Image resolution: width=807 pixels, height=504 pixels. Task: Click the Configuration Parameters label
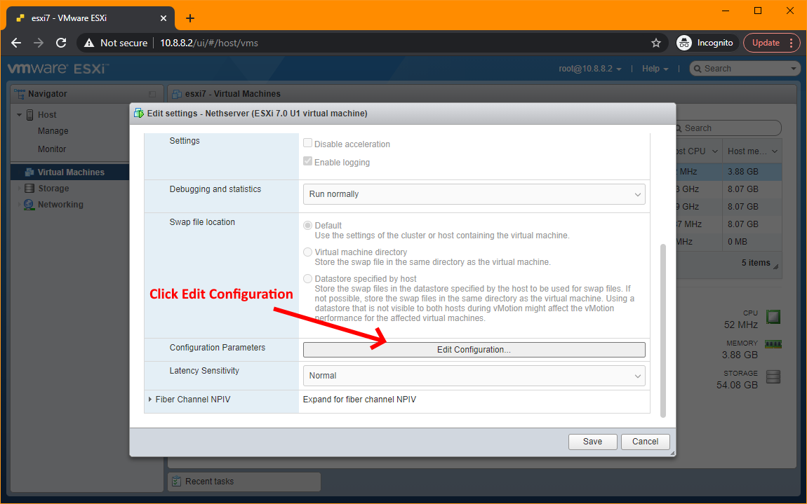pos(218,348)
